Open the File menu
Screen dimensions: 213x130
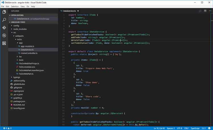(3, 6)
